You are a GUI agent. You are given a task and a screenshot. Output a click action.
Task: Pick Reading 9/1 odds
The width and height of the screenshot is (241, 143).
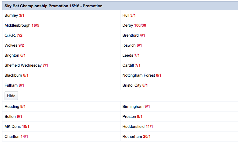tap(23, 106)
